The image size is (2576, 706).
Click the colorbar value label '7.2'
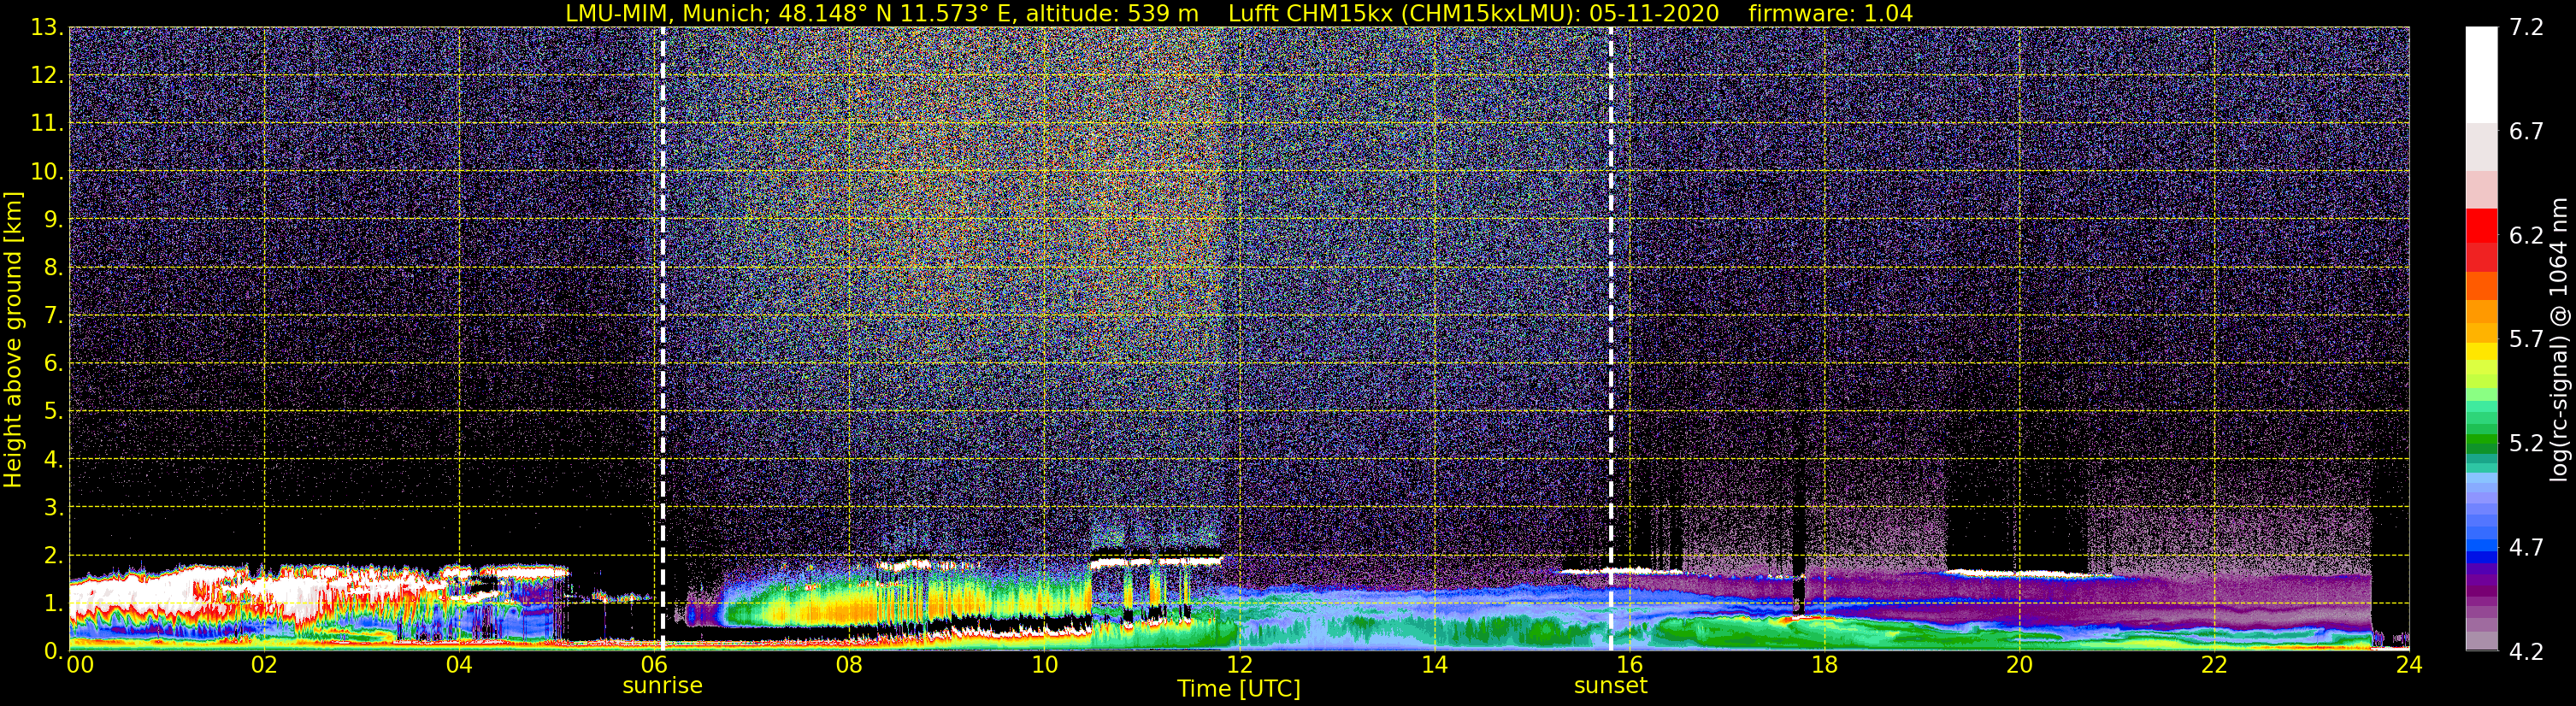(2526, 27)
